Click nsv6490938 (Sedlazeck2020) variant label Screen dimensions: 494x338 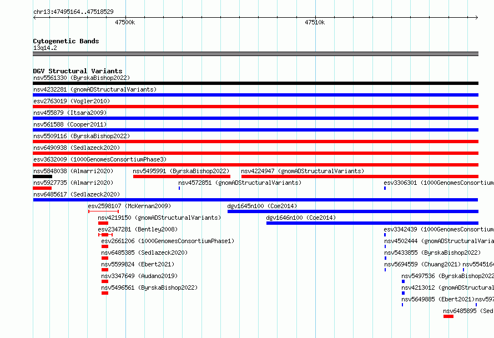coord(77,148)
